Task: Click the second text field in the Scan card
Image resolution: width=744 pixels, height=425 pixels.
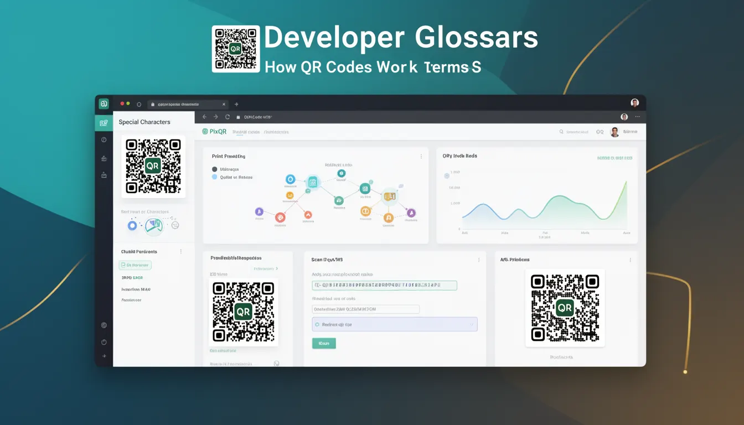Action: click(x=365, y=309)
